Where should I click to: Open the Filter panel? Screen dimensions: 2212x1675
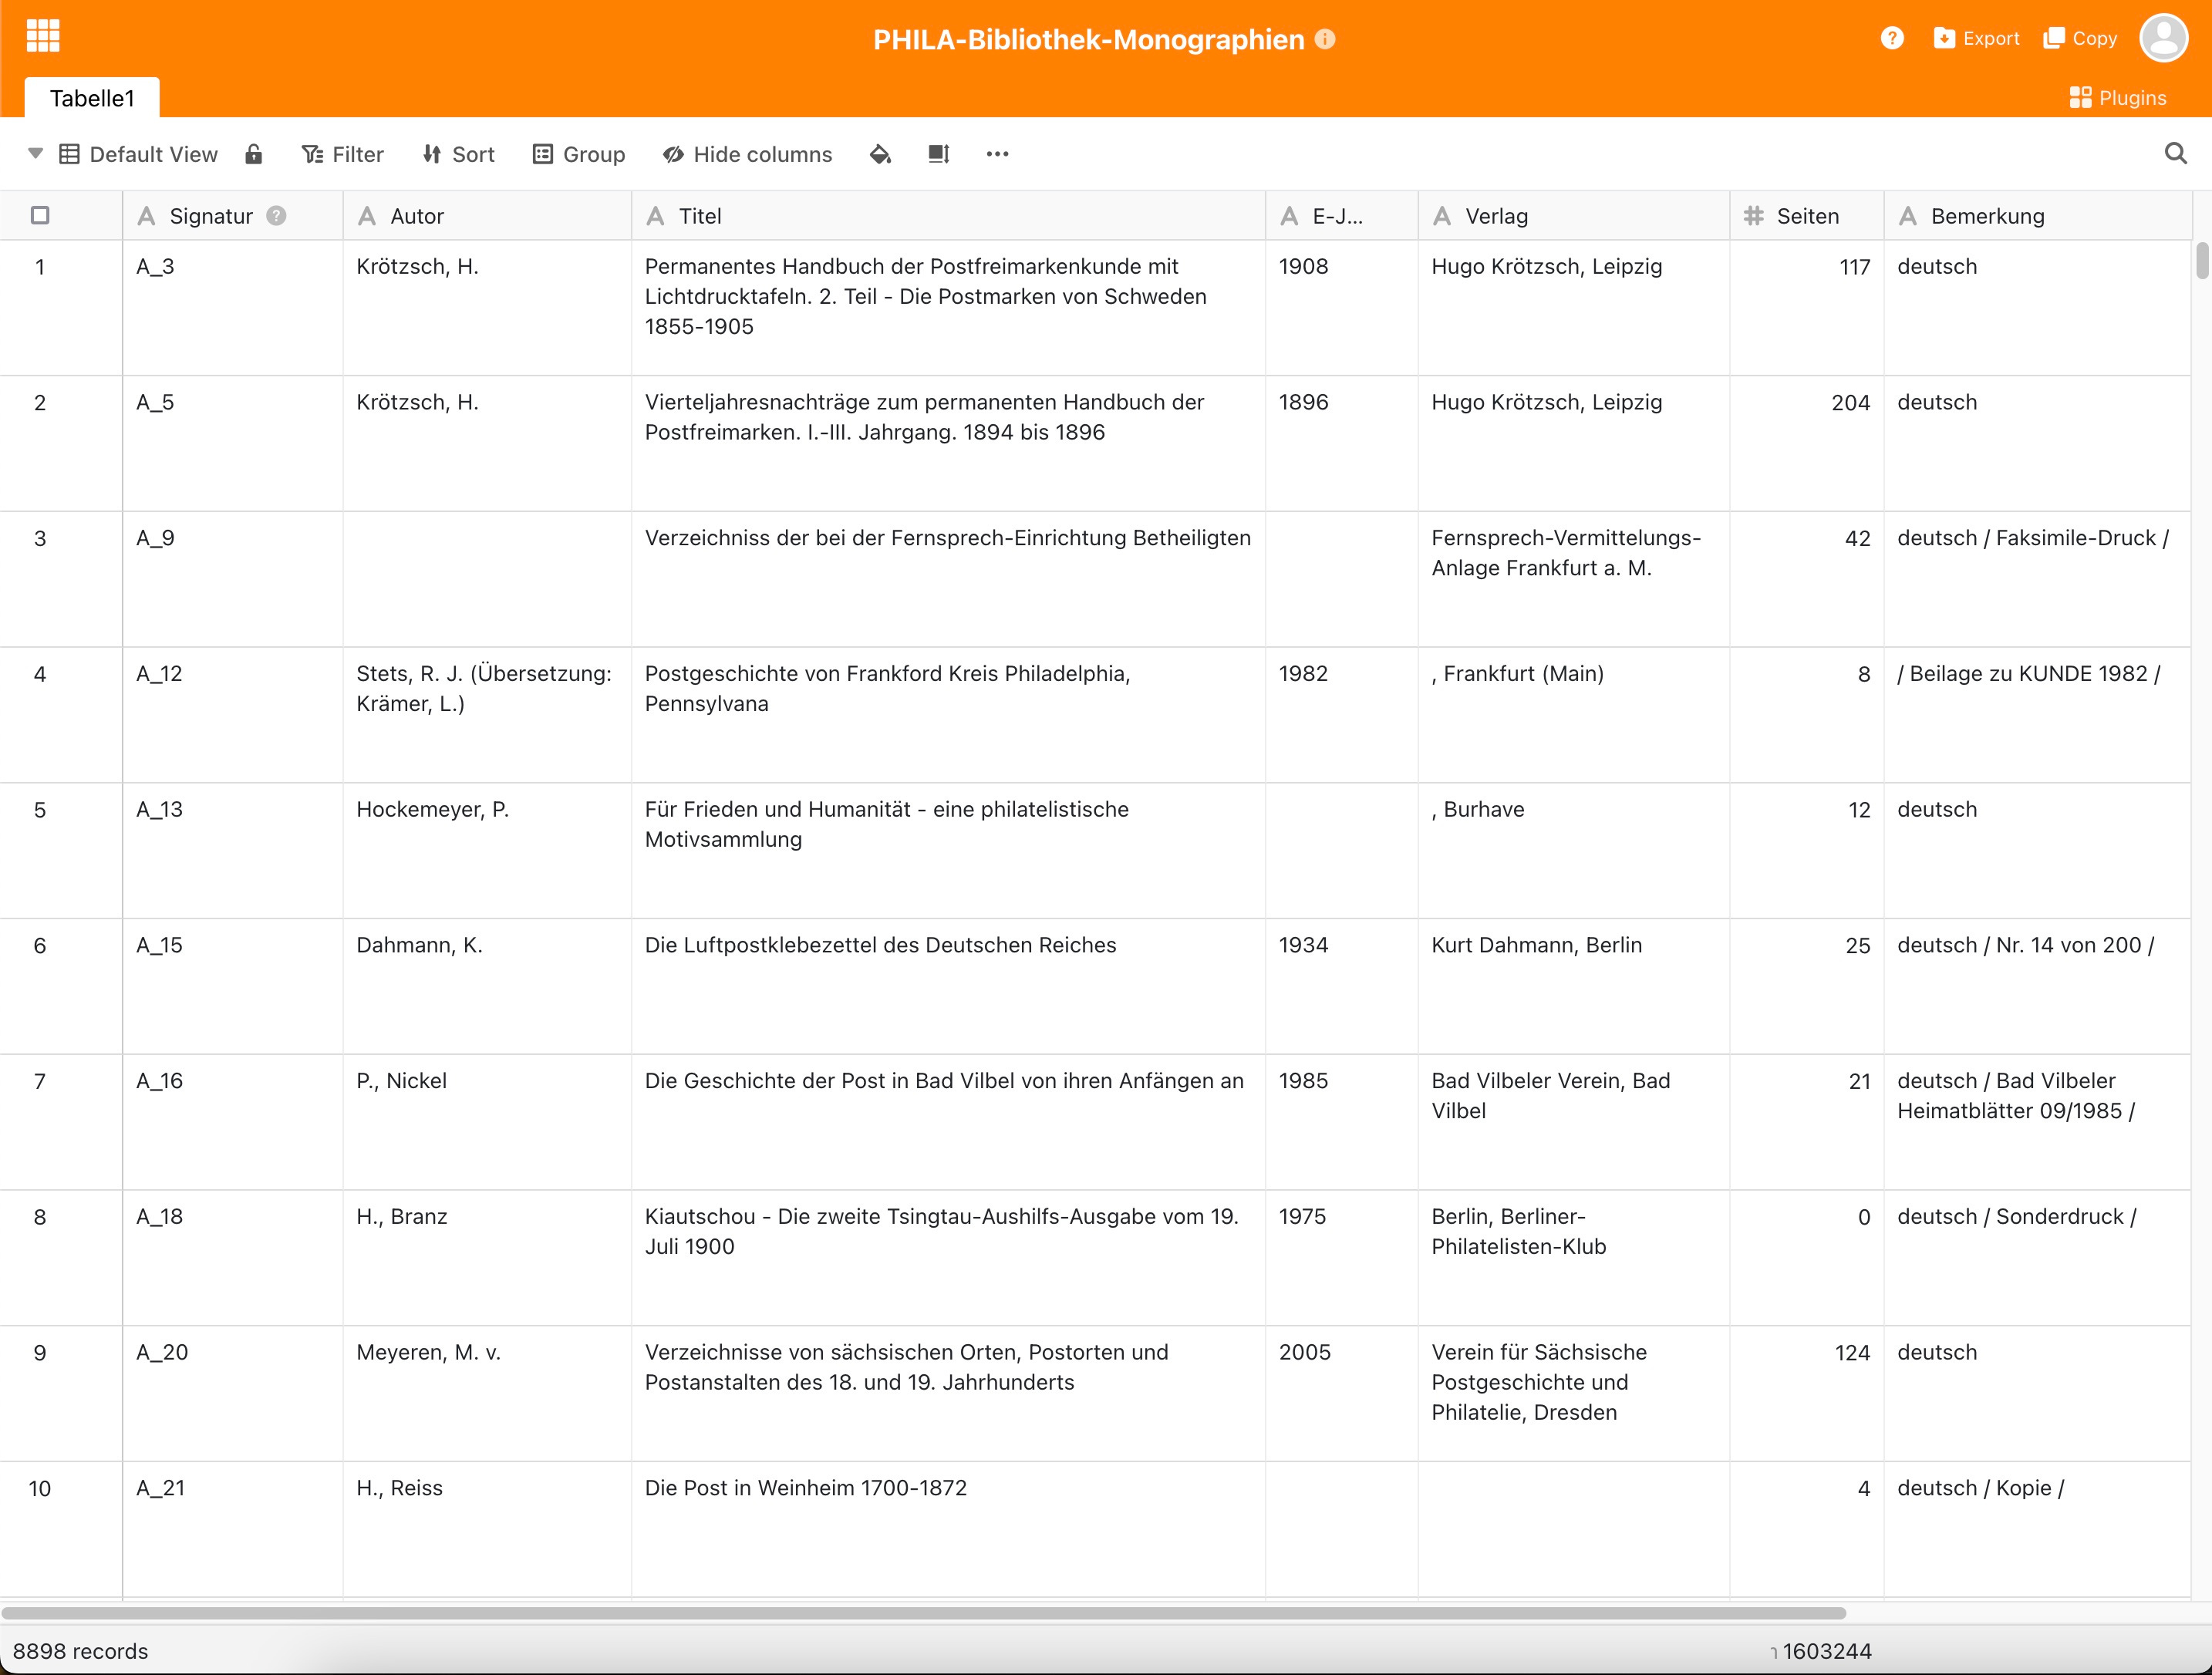(342, 154)
